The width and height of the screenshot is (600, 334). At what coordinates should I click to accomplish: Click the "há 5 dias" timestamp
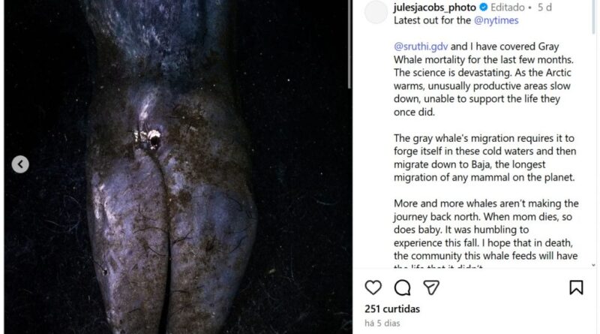[382, 323]
